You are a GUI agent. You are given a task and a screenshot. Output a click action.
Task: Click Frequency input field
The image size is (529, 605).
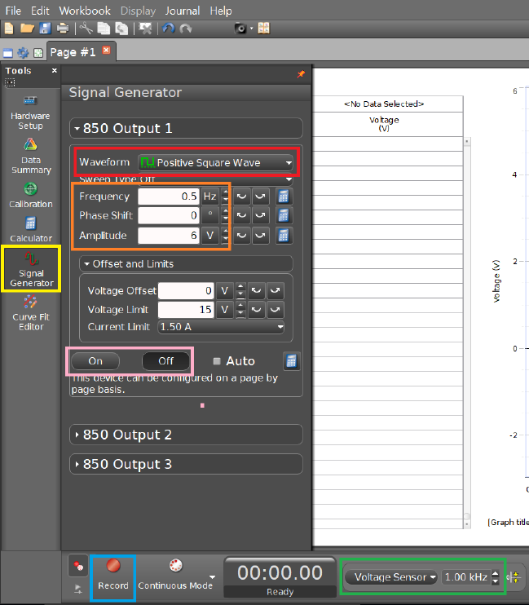pos(169,197)
